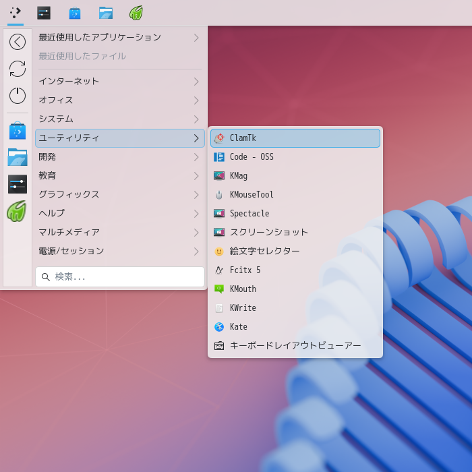
Task: Click the Code - OSS icon
Action: (219, 157)
